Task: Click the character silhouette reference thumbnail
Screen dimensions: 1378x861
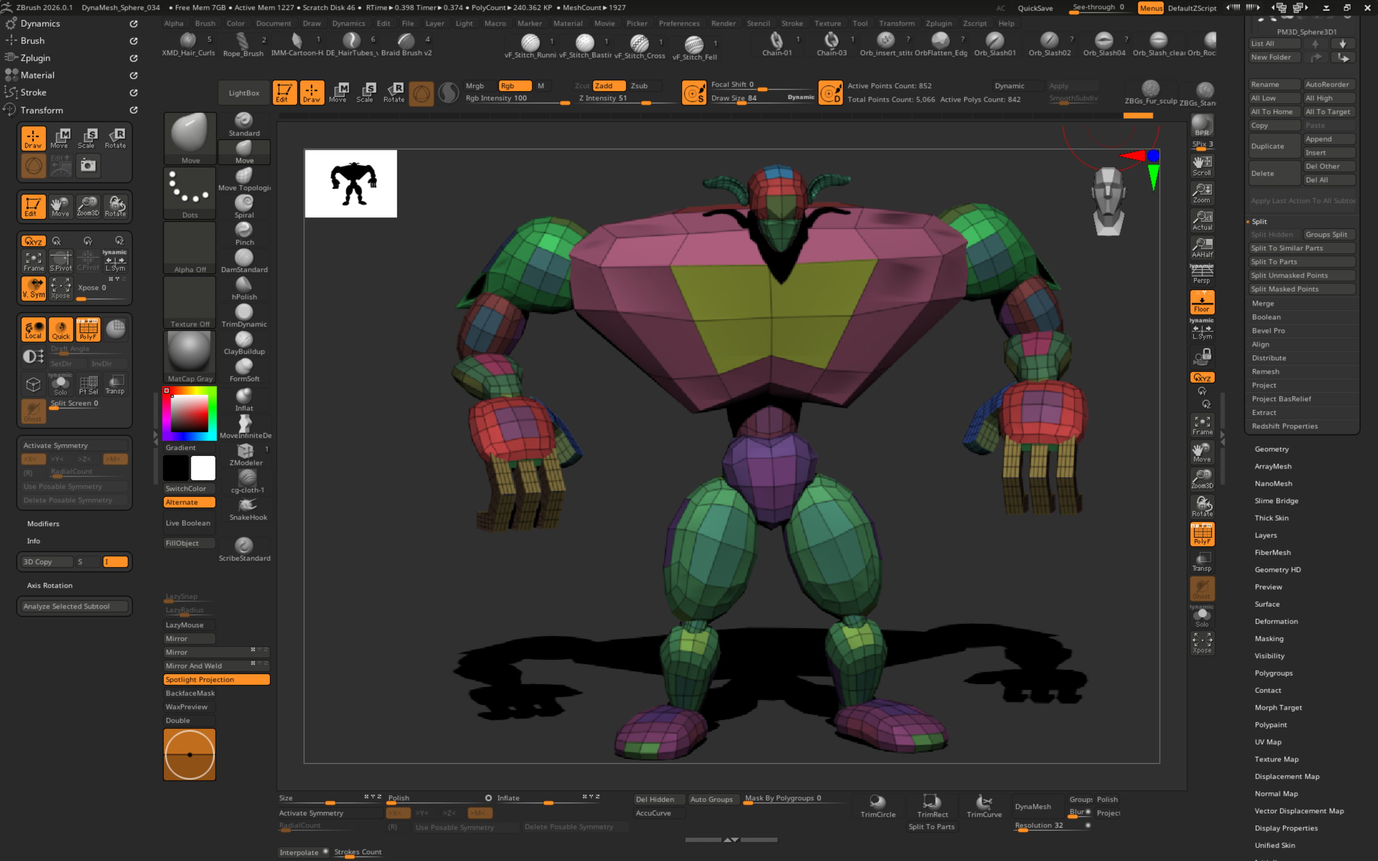Action: [350, 183]
